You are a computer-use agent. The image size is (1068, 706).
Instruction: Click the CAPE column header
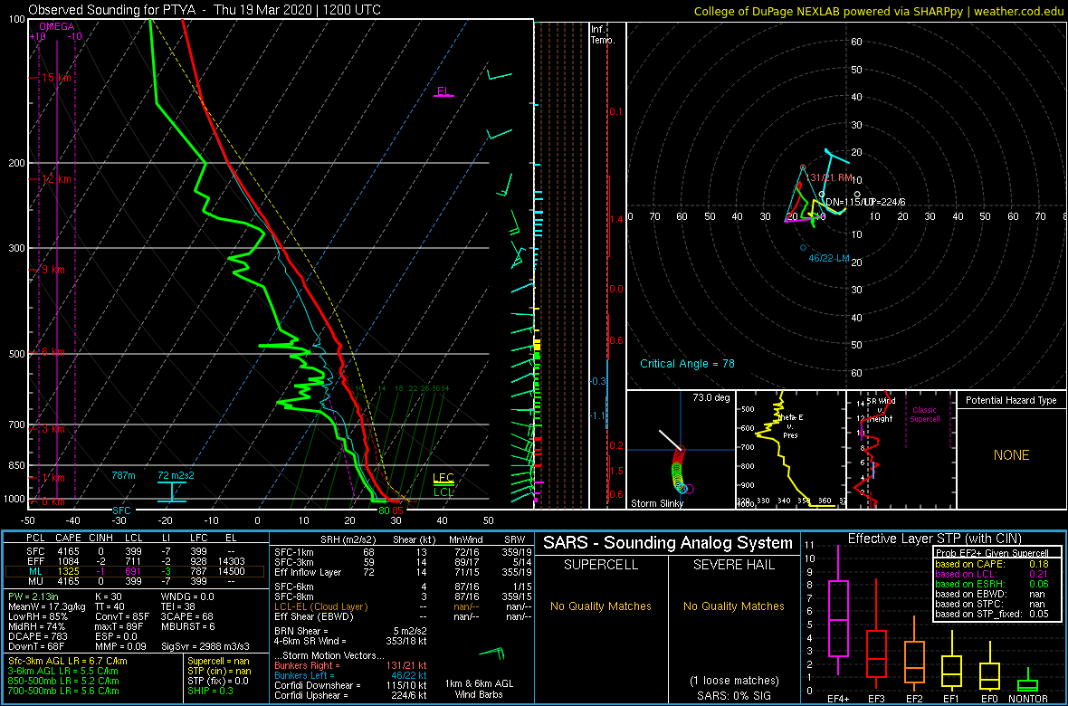[68, 539]
